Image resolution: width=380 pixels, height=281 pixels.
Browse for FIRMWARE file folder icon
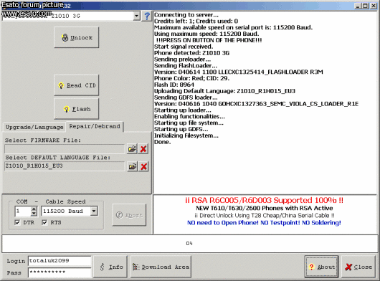(x=132, y=148)
